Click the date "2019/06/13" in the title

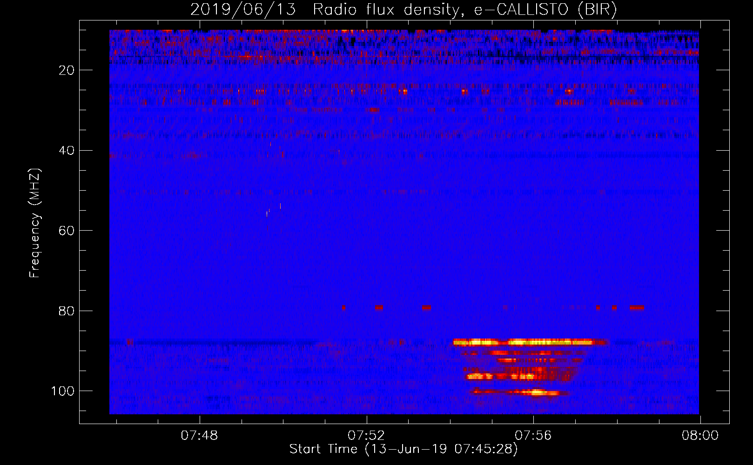coord(243,9)
